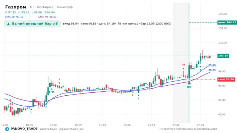The width and height of the screenshot is (237, 133).
Task: Click the 104.00 price axis label
Action: pos(223,28)
